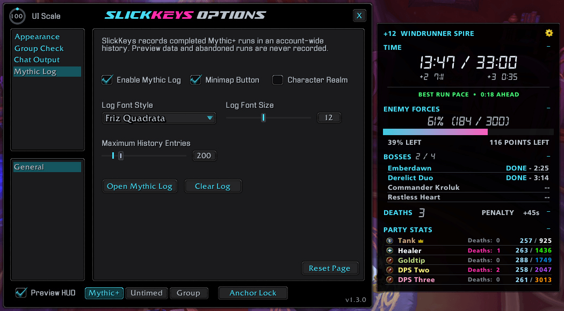This screenshot has width=564, height=311.
Task: Click the DPS Two role icon
Action: pos(389,270)
